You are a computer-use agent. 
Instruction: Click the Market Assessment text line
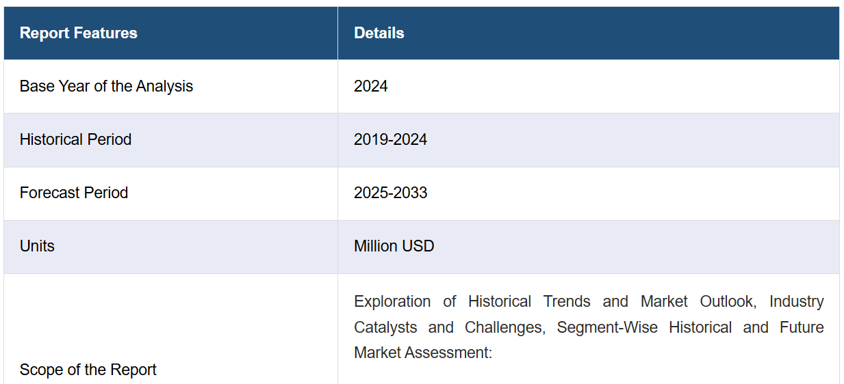tap(423, 353)
